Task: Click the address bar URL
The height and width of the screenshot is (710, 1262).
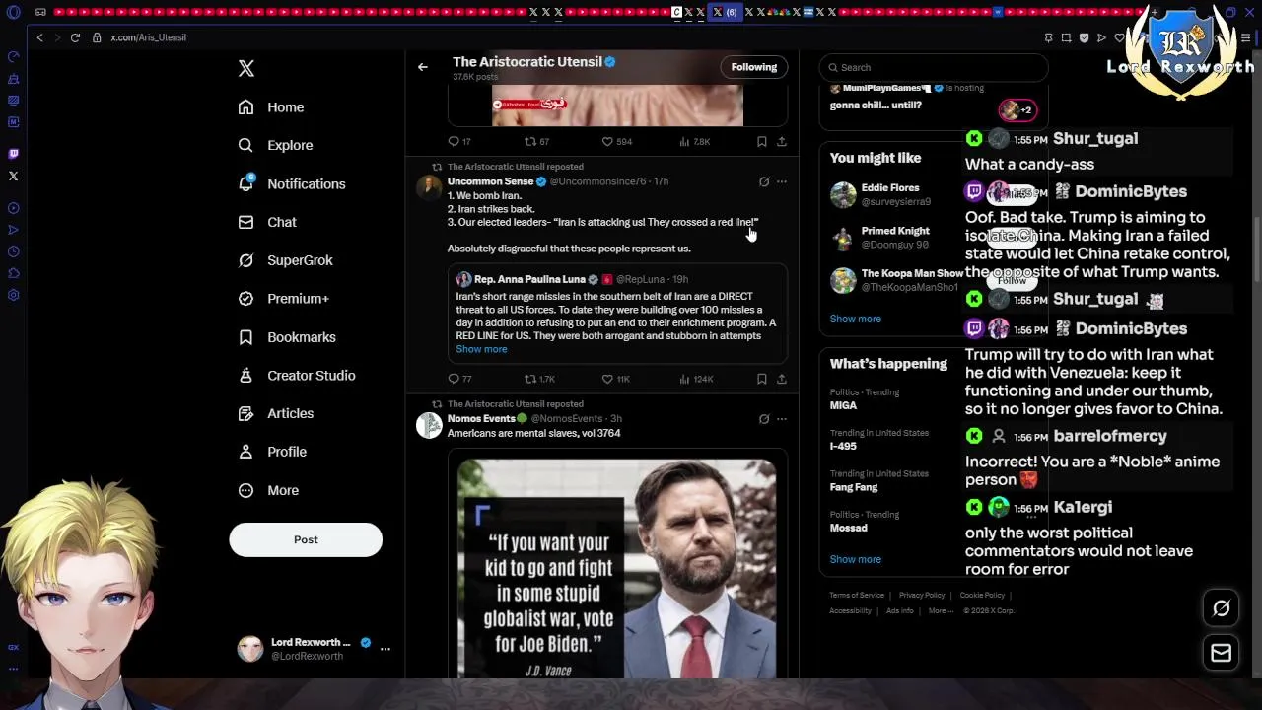Action: click(x=148, y=37)
